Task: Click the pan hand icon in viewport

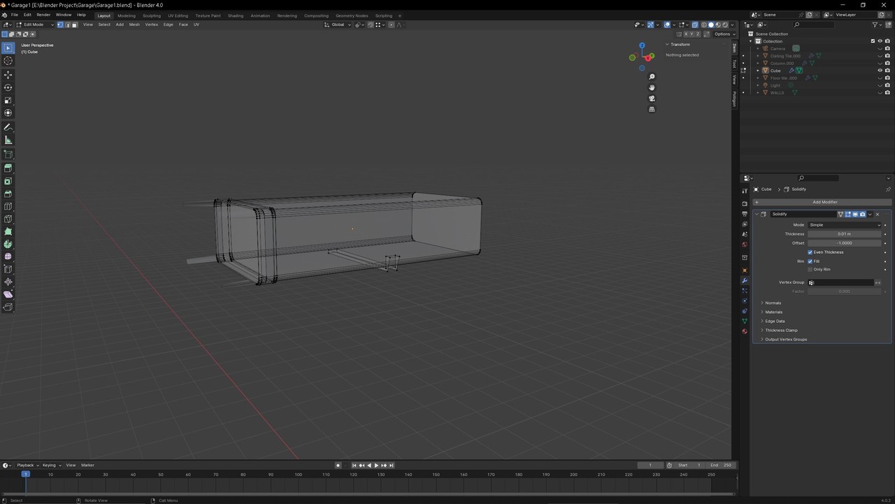Action: click(x=652, y=87)
